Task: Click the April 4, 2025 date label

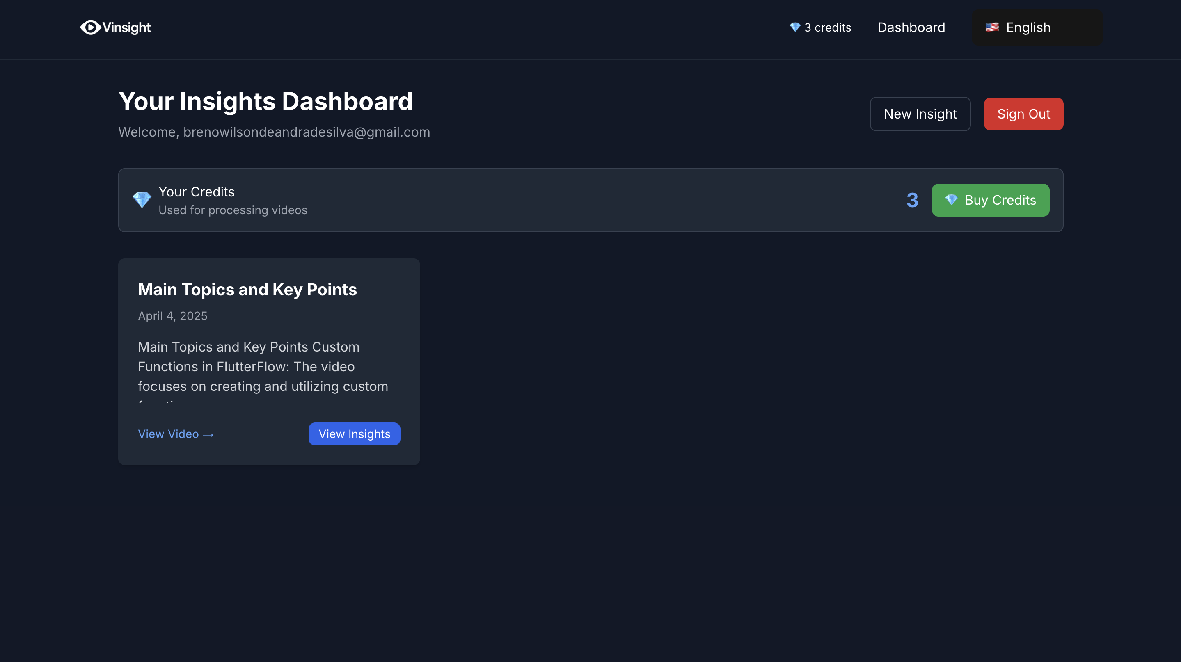Action: [x=172, y=316]
